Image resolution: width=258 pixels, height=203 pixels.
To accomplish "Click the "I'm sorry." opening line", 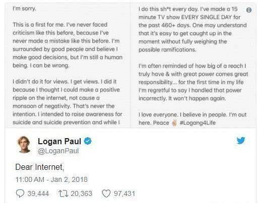I will tap(24, 9).
